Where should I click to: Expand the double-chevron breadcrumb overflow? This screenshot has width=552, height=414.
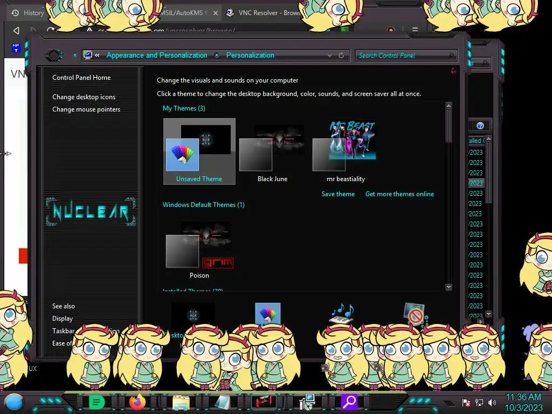(97, 55)
